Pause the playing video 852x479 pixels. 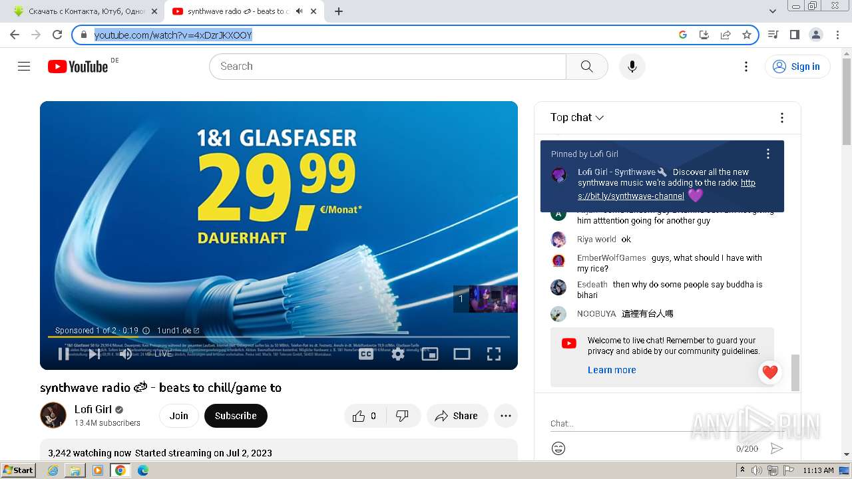click(x=63, y=354)
